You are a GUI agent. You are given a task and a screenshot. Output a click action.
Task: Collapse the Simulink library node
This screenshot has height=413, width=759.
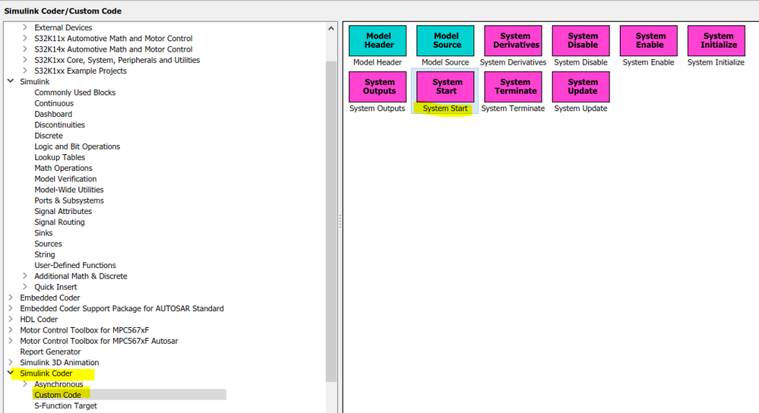11,81
